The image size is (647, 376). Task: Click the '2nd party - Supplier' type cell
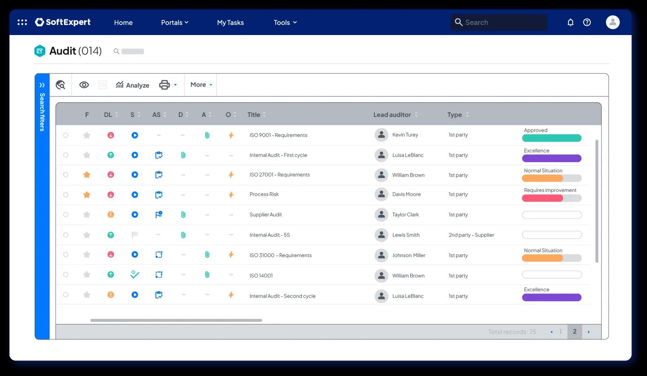point(471,235)
